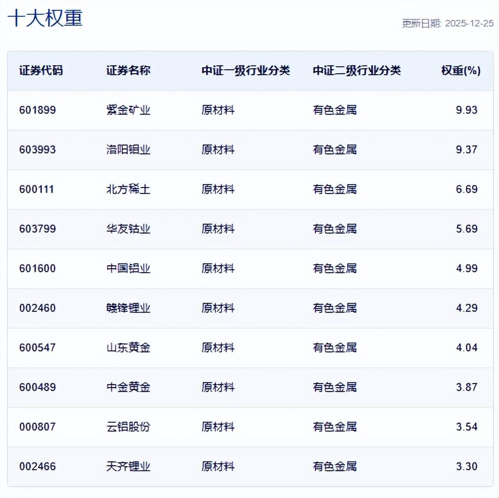Viewport: 499px width, 498px height.
Task: Select stock name 云铝股份
Action: [128, 427]
